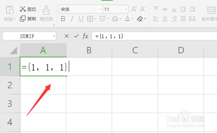
Task: Click the draw border table style icon
Action: coord(102,19)
